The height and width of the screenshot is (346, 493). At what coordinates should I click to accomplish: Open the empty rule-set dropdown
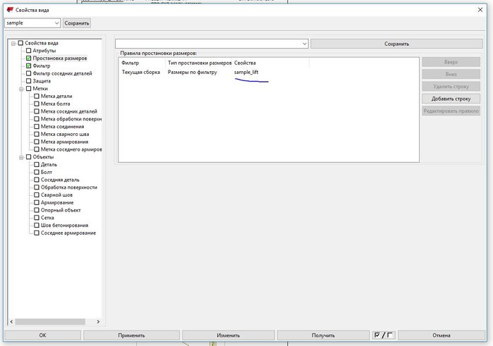point(305,44)
